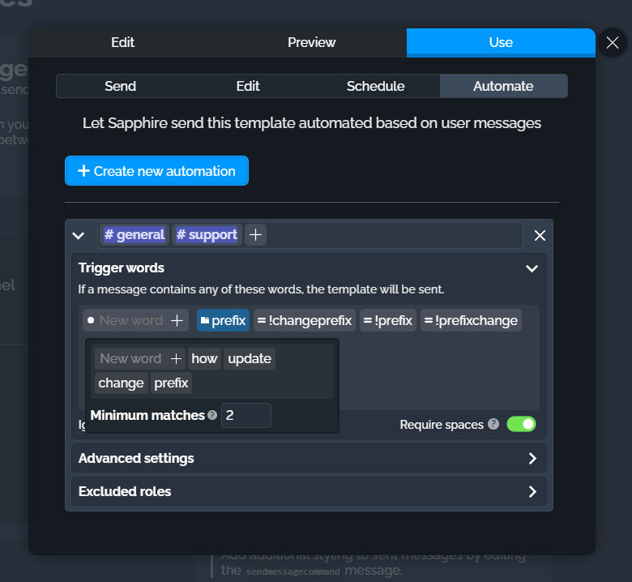Show help for Require spaces

pyautogui.click(x=493, y=424)
